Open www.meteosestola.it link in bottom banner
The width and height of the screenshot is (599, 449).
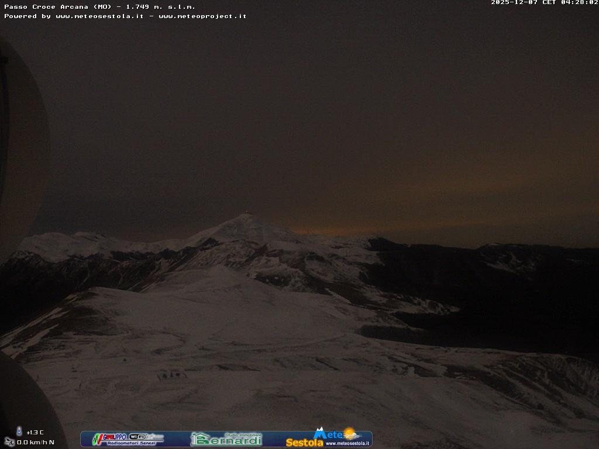[347, 443]
